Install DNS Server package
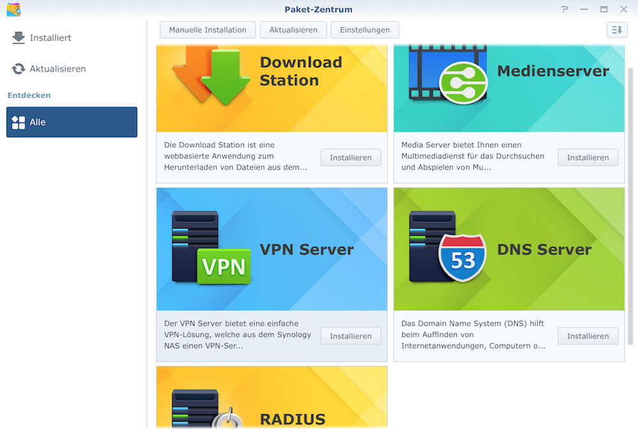 pos(588,336)
